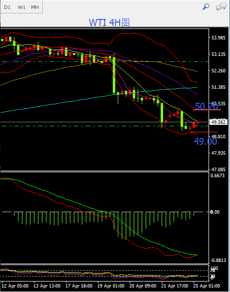Viewport: 230px width, 292px height.
Task: Open the magnifier search icon
Action: coord(206,6)
